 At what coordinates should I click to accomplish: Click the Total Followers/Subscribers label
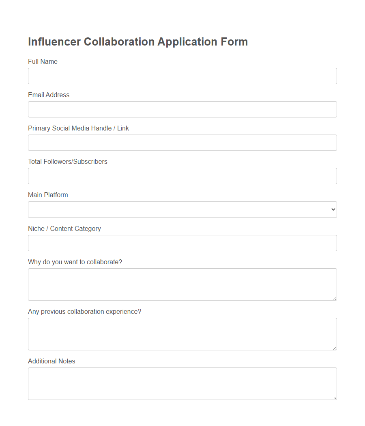67,161
